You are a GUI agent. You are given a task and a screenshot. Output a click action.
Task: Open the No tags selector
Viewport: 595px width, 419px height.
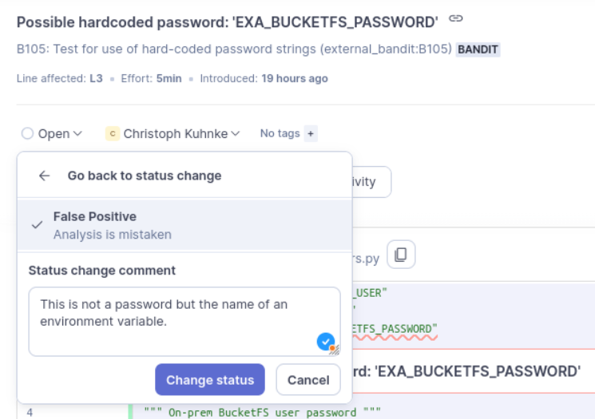click(280, 134)
